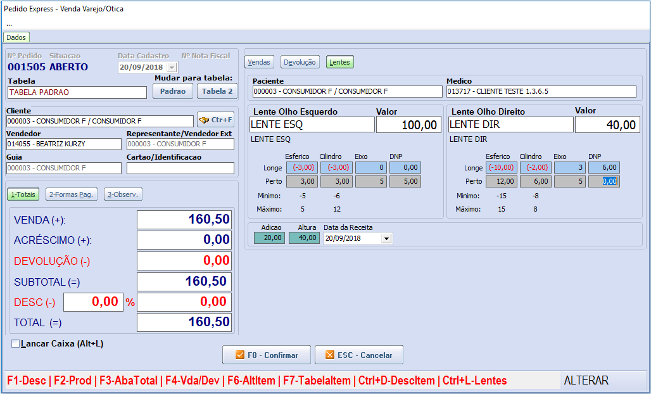Open the 3-Observ. tab
Image resolution: width=651 pixels, height=394 pixels.
coord(123,194)
